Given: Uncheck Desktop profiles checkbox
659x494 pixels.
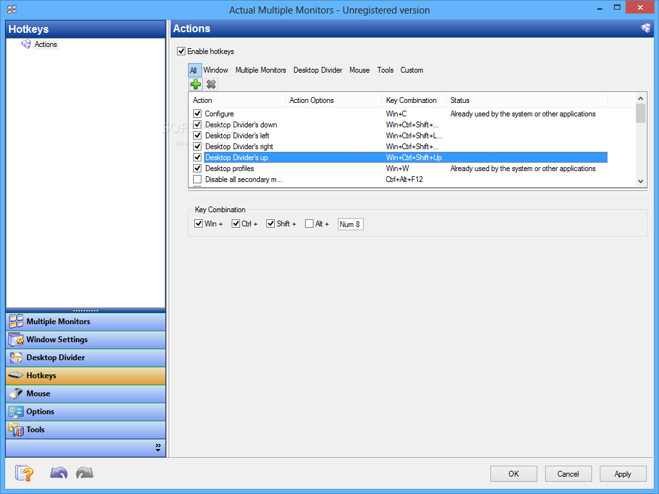Looking at the screenshot, I should click(197, 168).
